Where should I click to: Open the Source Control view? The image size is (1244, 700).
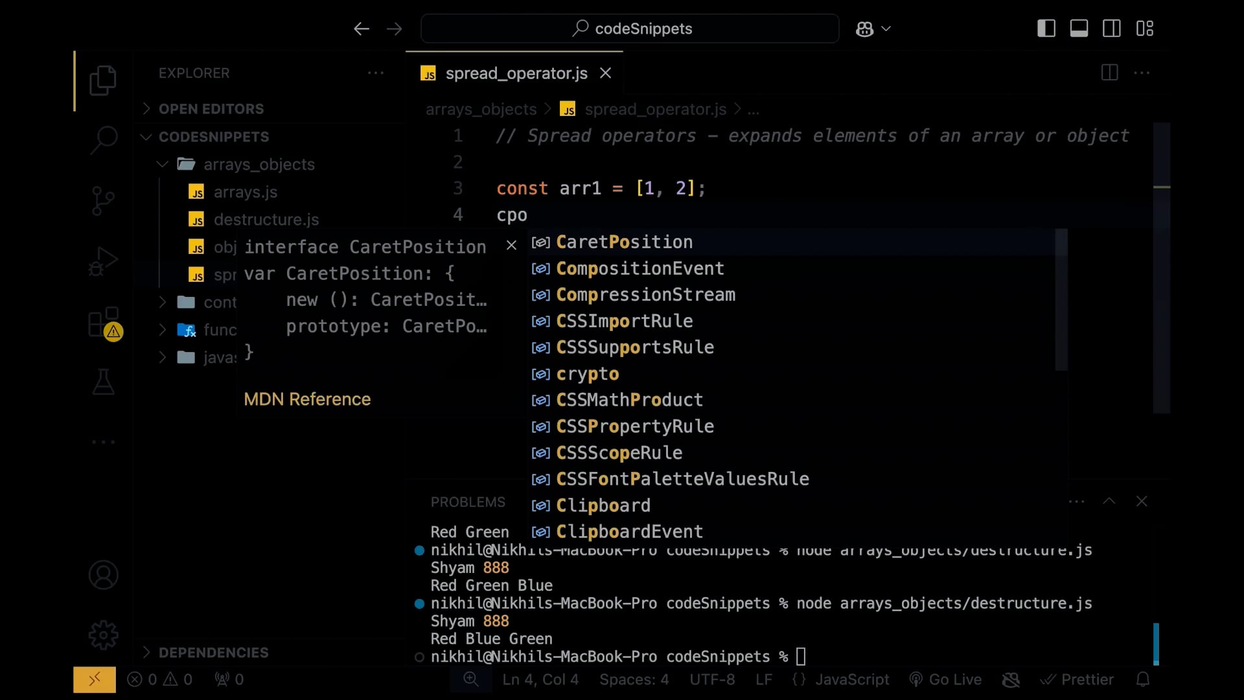[x=103, y=200]
